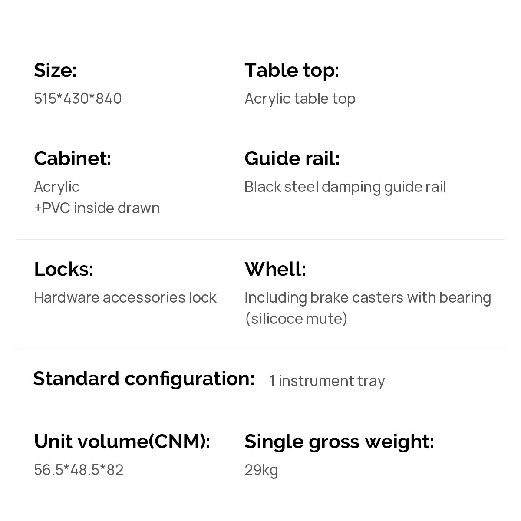The height and width of the screenshot is (521, 521).
Task: Click the "Size:" heading
Action: coord(55,70)
